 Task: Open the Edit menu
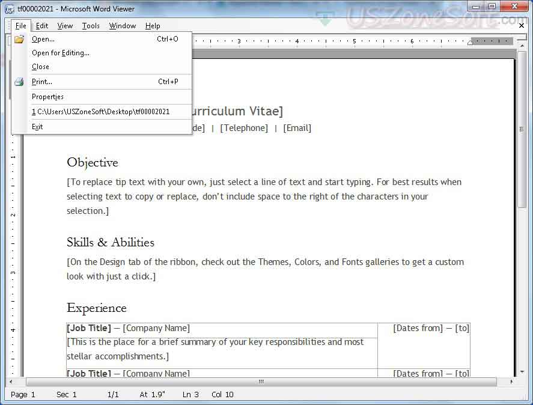click(42, 26)
